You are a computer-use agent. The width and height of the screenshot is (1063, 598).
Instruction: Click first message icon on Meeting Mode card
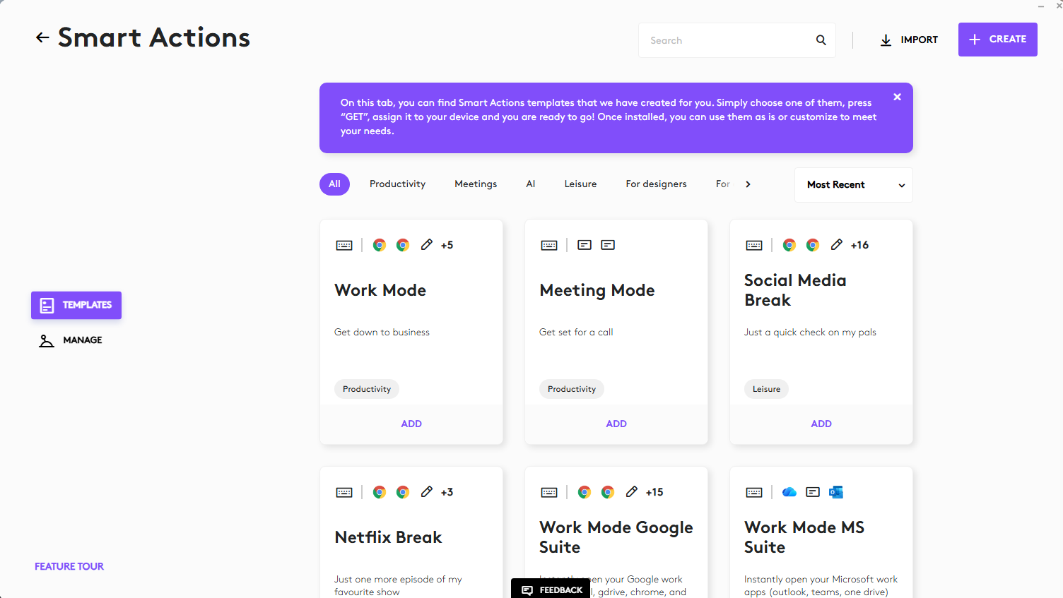click(x=585, y=245)
